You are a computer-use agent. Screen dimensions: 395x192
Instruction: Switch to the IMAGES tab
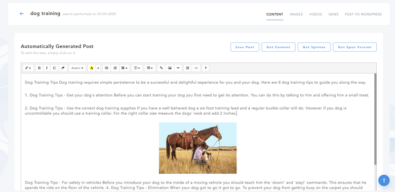click(296, 14)
